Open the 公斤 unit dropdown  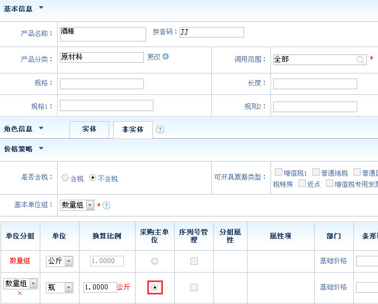tap(68, 261)
